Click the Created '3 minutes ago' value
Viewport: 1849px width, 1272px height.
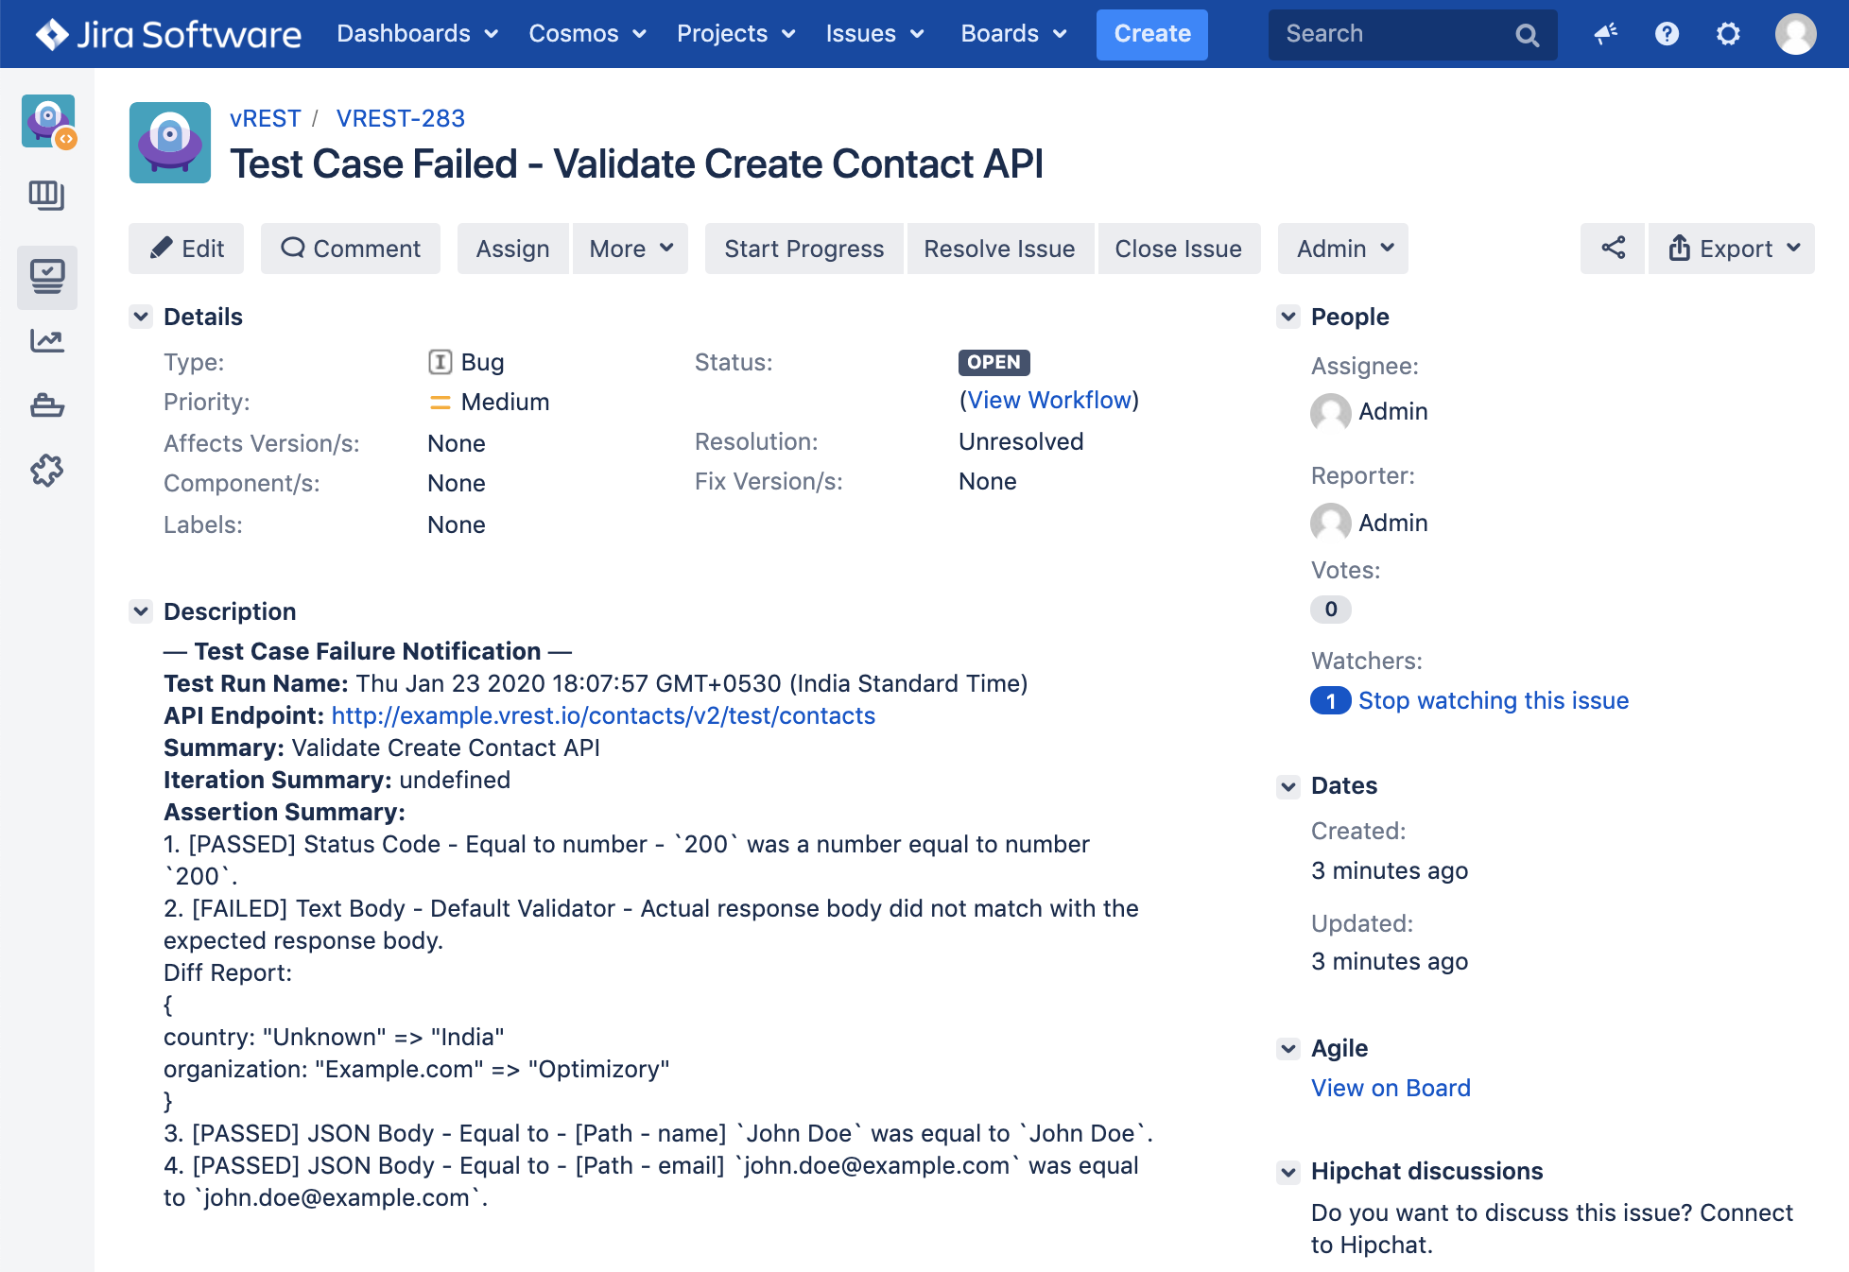coord(1390,870)
